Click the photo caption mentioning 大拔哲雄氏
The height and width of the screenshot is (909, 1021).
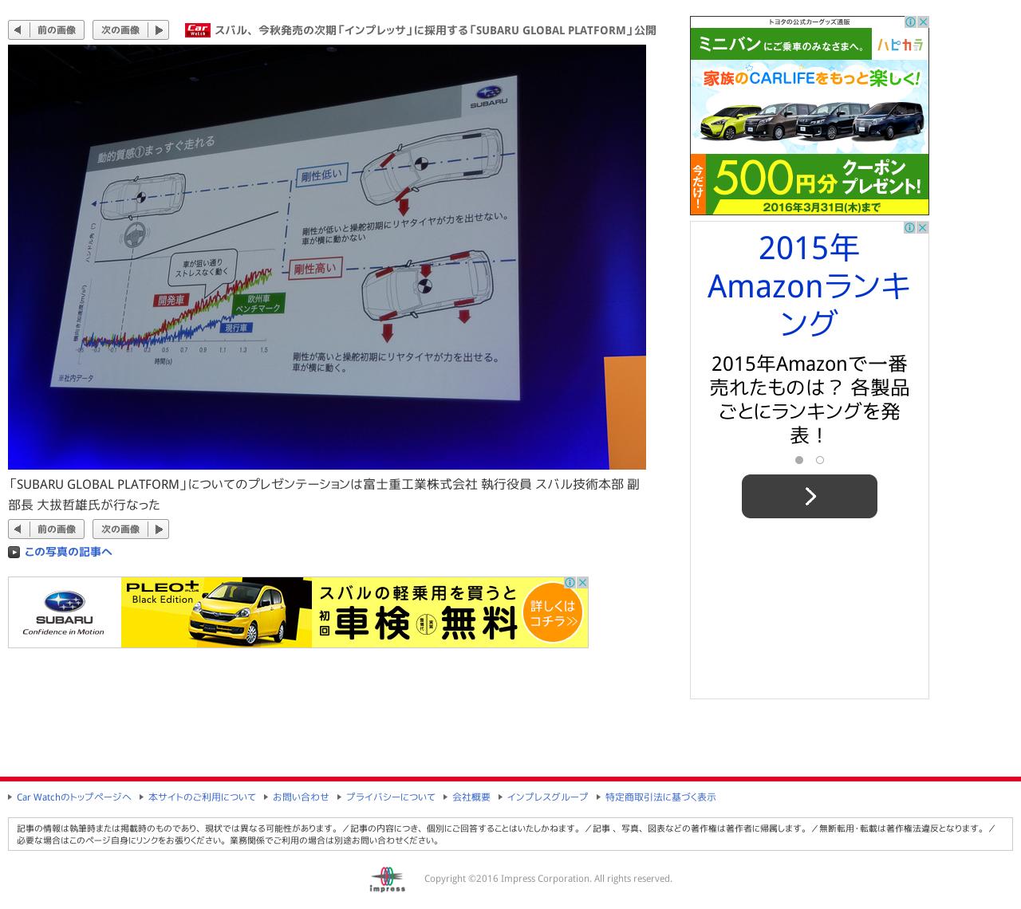tap(324, 494)
